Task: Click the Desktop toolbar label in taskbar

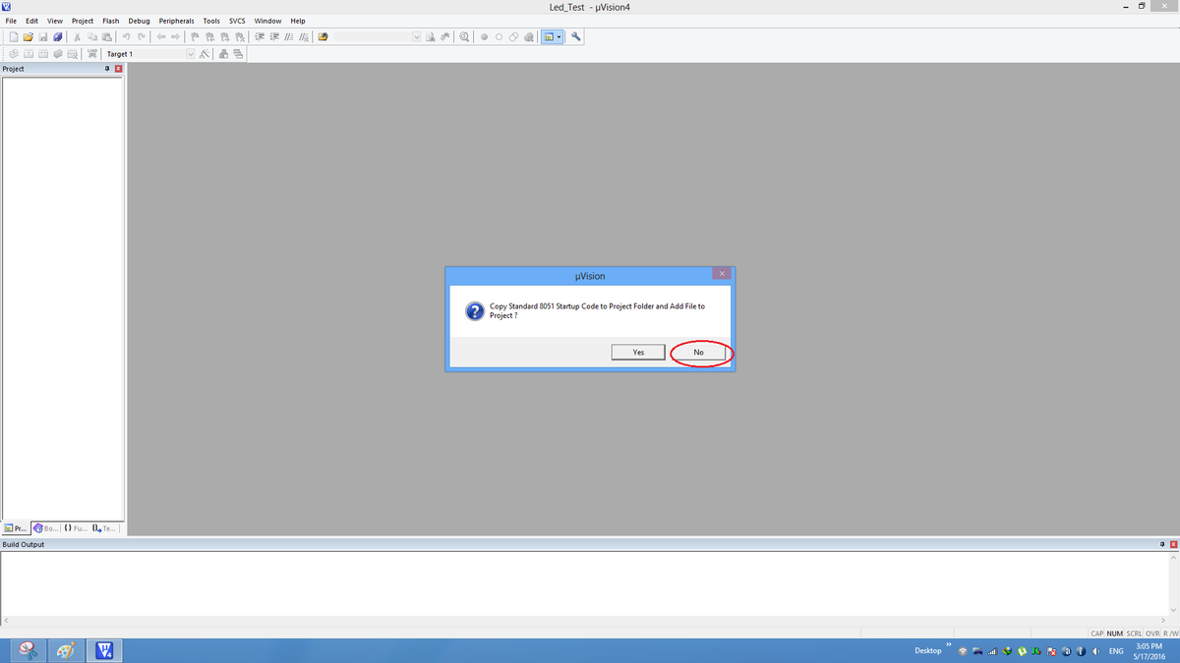Action: 928,650
